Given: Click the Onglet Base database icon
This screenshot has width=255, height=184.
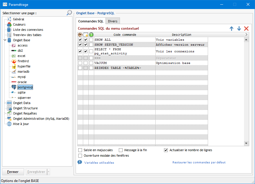Looking at the screenshot, I should click(x=9, y=40).
